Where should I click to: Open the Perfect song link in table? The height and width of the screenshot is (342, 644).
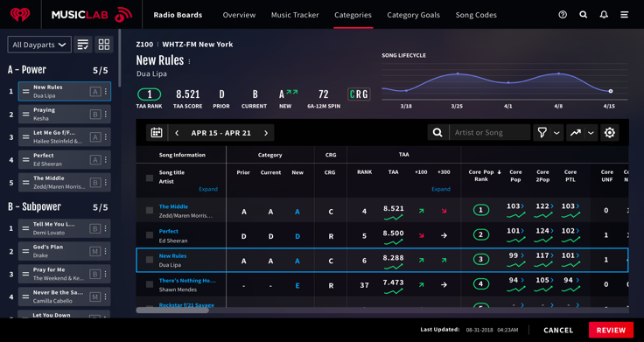tap(168, 231)
